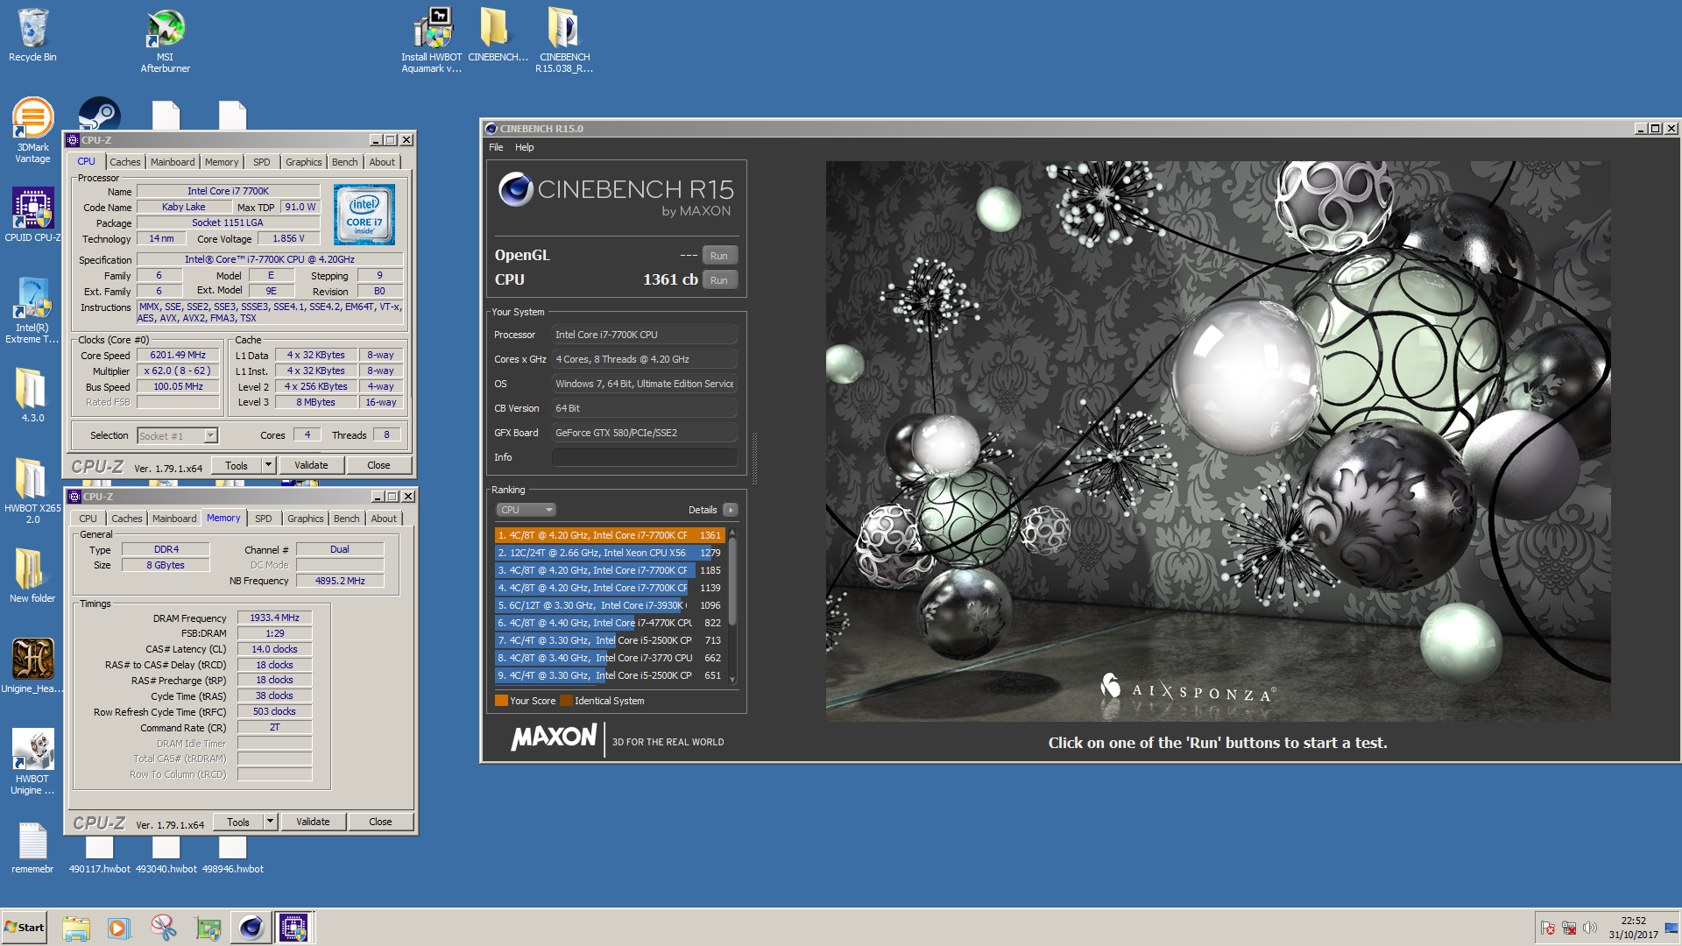Launch MSI Afterburner from desktop
The width and height of the screenshot is (1682, 946).
pyautogui.click(x=165, y=40)
